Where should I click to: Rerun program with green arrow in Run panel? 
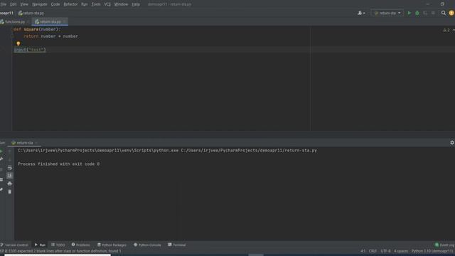(1, 151)
